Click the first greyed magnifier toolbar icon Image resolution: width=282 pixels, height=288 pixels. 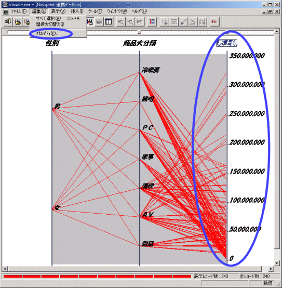point(120,22)
